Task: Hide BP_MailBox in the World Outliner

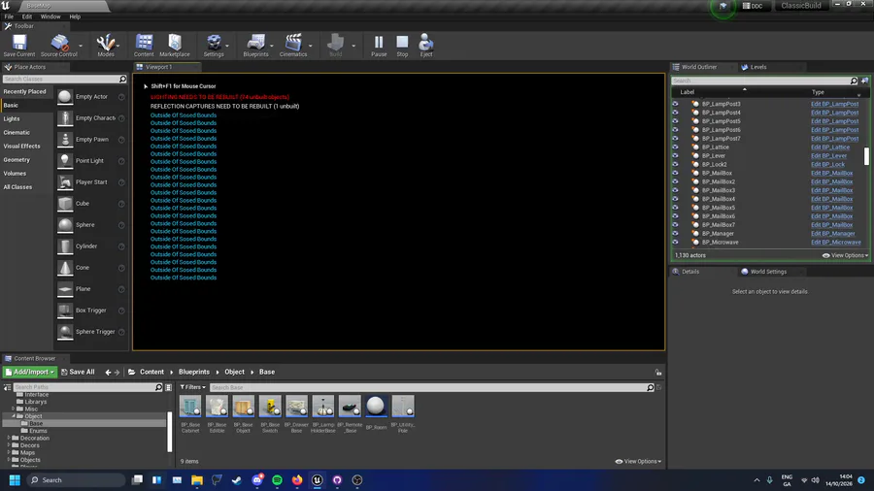Action: [675, 173]
